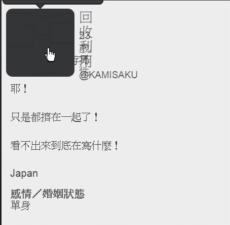This screenshot has width=230, height=225.
Task: Select the 只是都擠在一起了！ text line
Action: tap(54, 117)
